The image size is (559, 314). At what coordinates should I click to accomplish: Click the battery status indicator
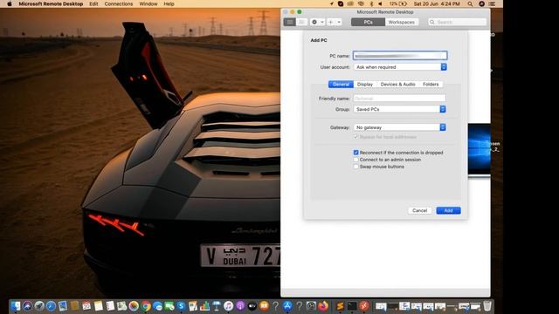398,3
